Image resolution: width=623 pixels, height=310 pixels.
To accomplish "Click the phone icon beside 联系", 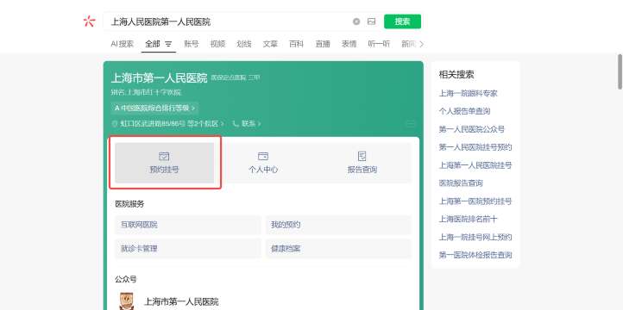I will click(x=236, y=124).
